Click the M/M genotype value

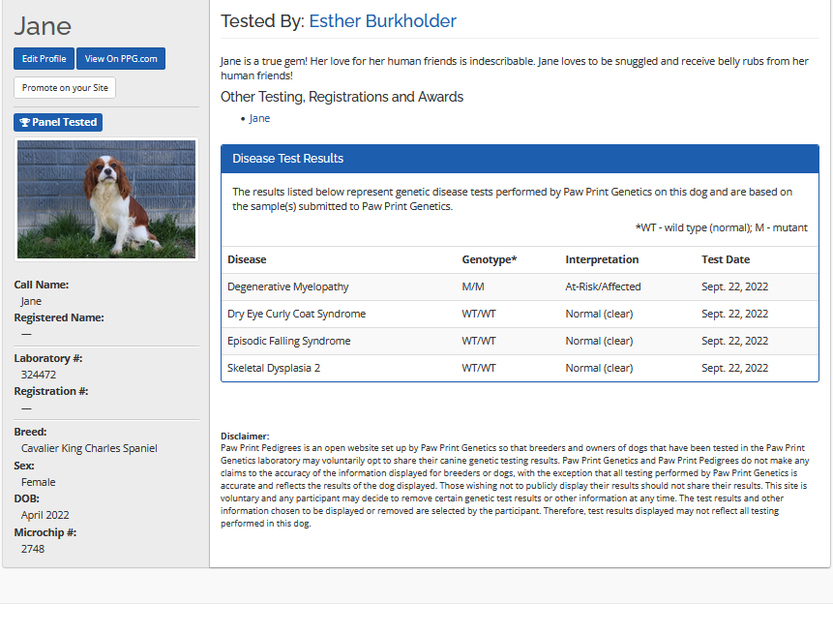point(474,286)
